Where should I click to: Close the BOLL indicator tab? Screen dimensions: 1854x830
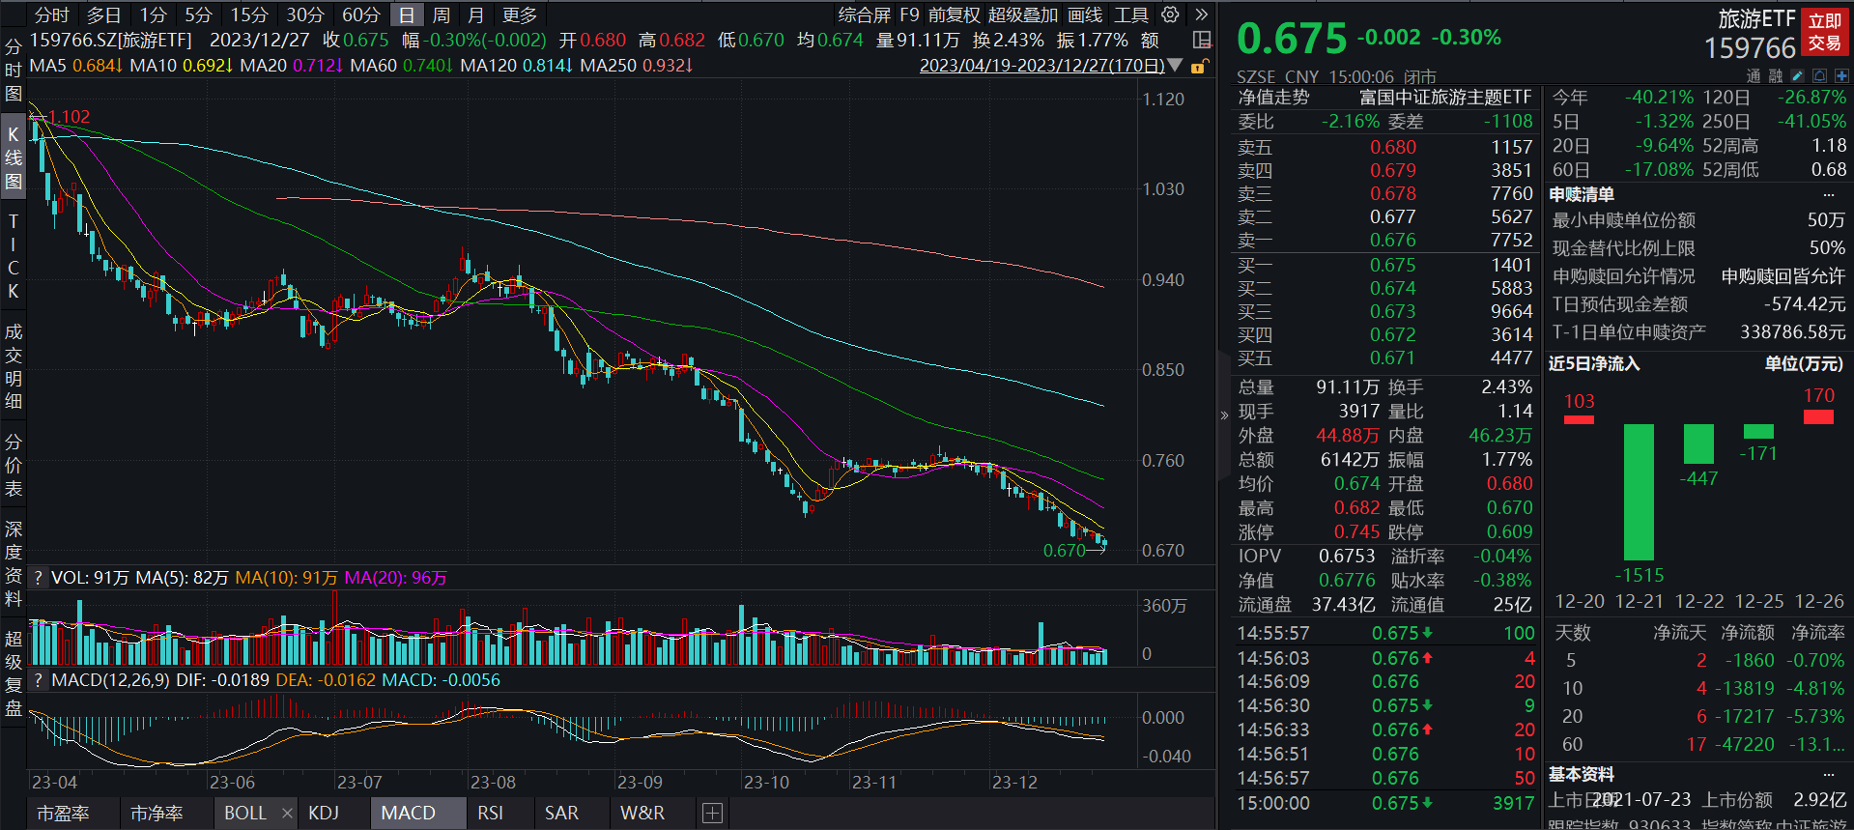pos(287,814)
